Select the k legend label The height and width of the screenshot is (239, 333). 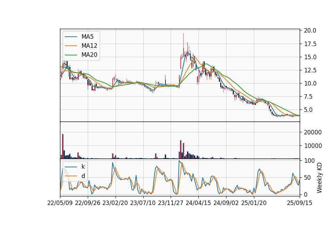(83, 167)
